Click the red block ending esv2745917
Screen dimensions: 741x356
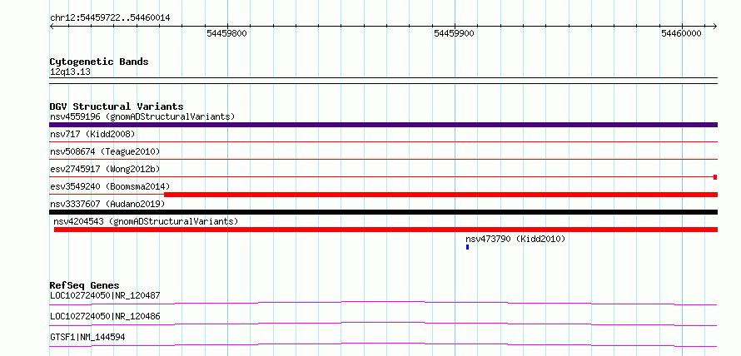(x=715, y=177)
